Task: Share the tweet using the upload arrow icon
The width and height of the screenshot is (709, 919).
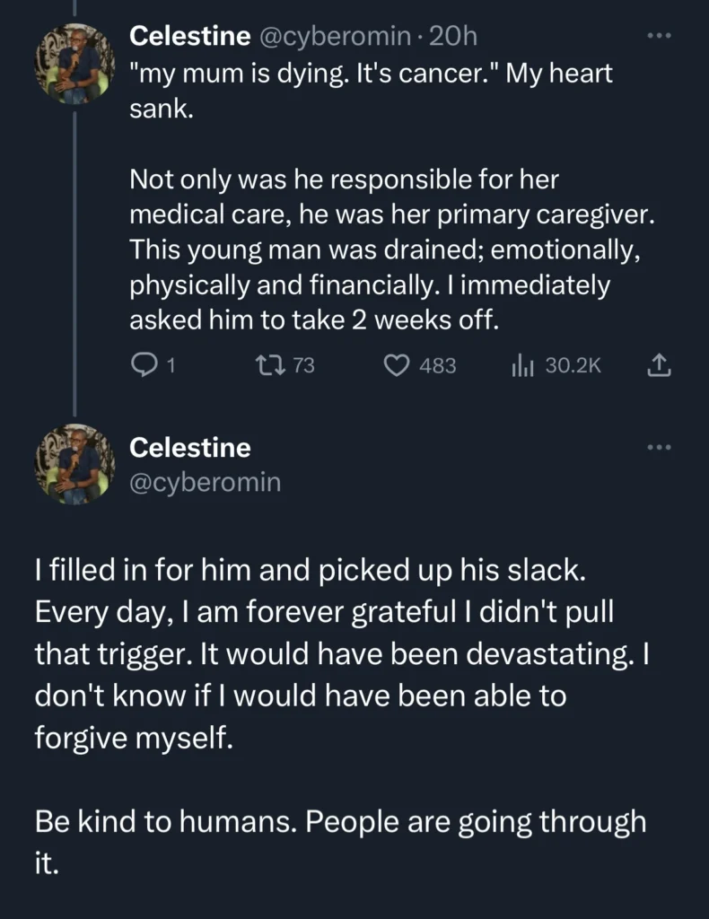Action: pos(658,365)
